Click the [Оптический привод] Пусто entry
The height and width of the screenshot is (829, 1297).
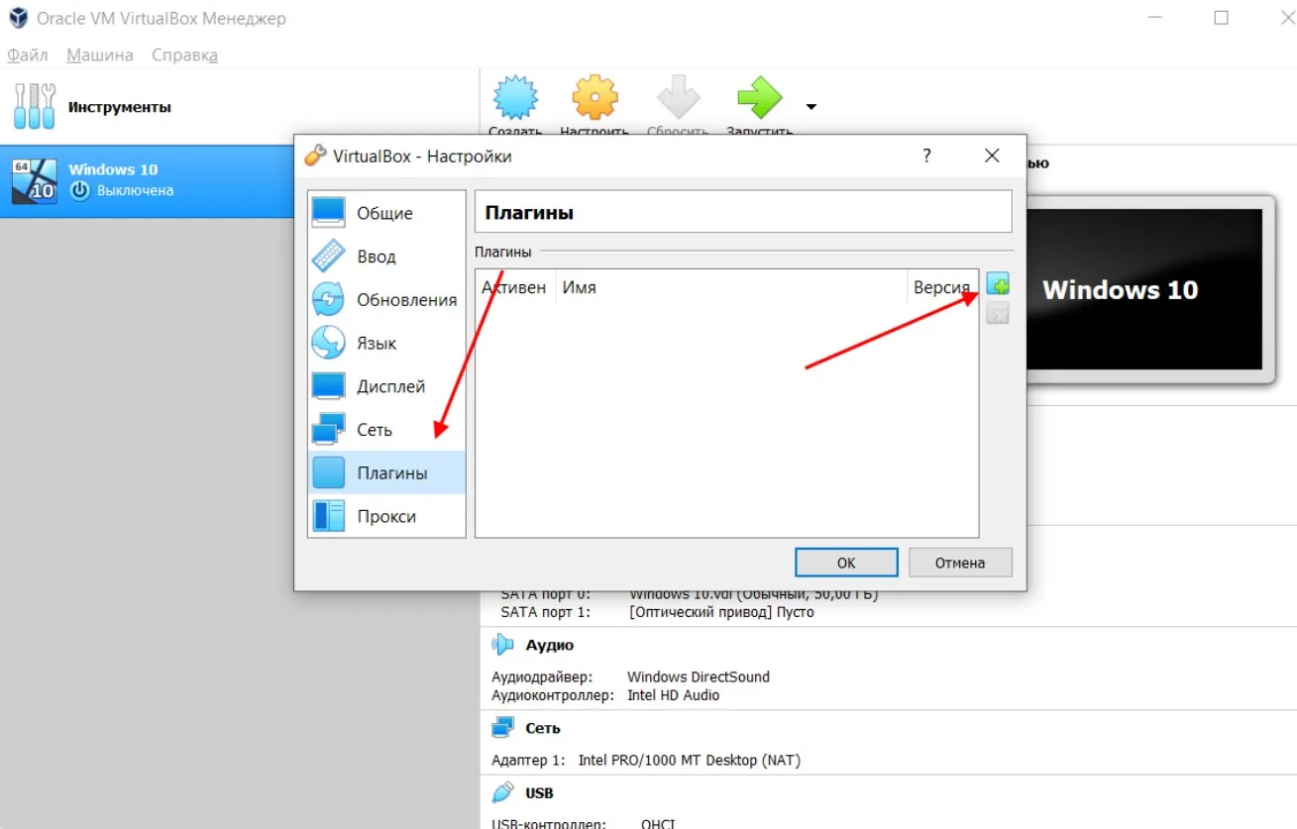[x=722, y=612]
